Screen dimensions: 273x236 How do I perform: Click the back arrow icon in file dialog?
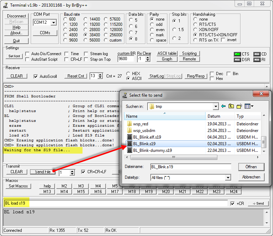223,106
